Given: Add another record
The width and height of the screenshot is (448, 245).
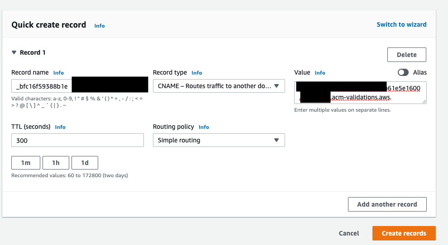Looking at the screenshot, I should click(387, 204).
